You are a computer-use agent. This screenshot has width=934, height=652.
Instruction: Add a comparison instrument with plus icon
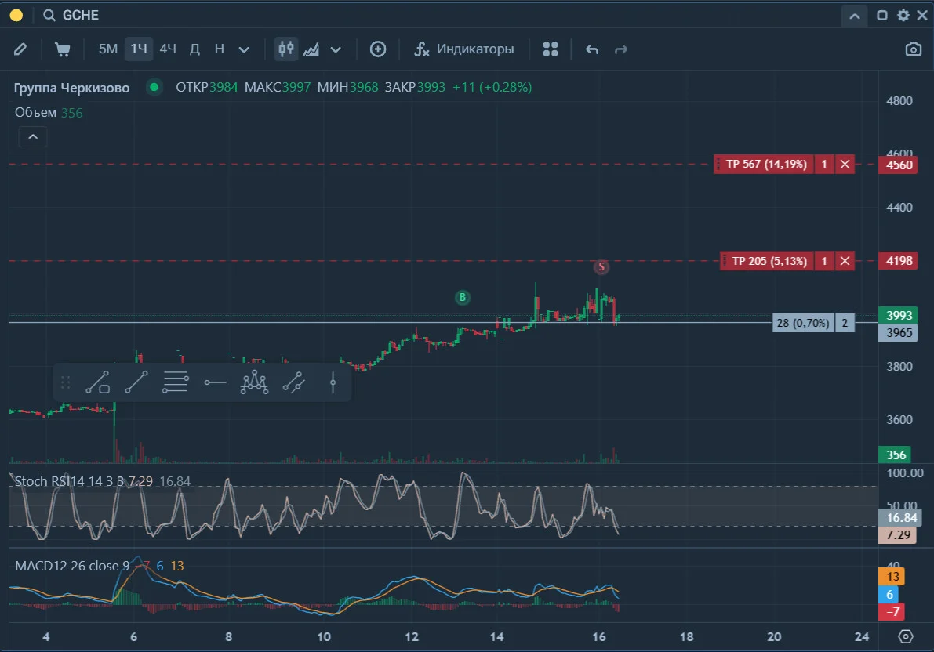pos(378,49)
